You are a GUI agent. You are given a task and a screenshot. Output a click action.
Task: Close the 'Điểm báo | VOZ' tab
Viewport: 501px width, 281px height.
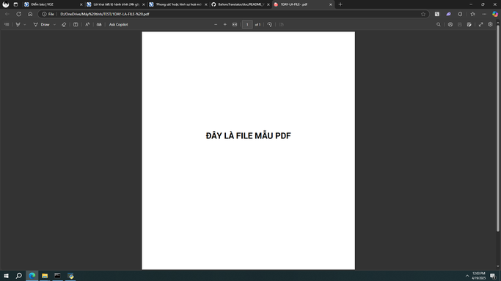point(81,4)
